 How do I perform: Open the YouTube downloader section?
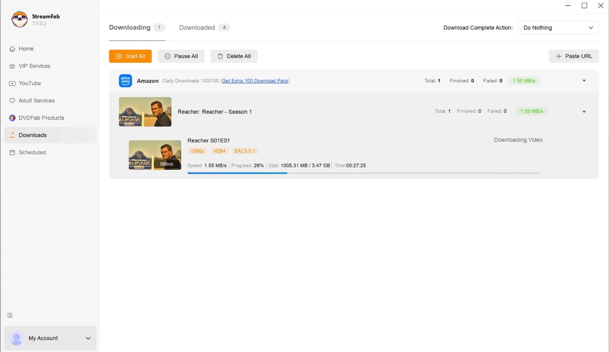click(x=30, y=83)
